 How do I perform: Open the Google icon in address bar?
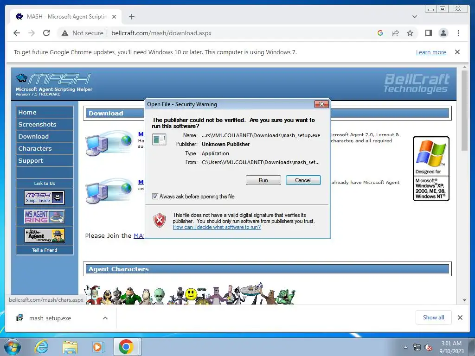coord(380,33)
